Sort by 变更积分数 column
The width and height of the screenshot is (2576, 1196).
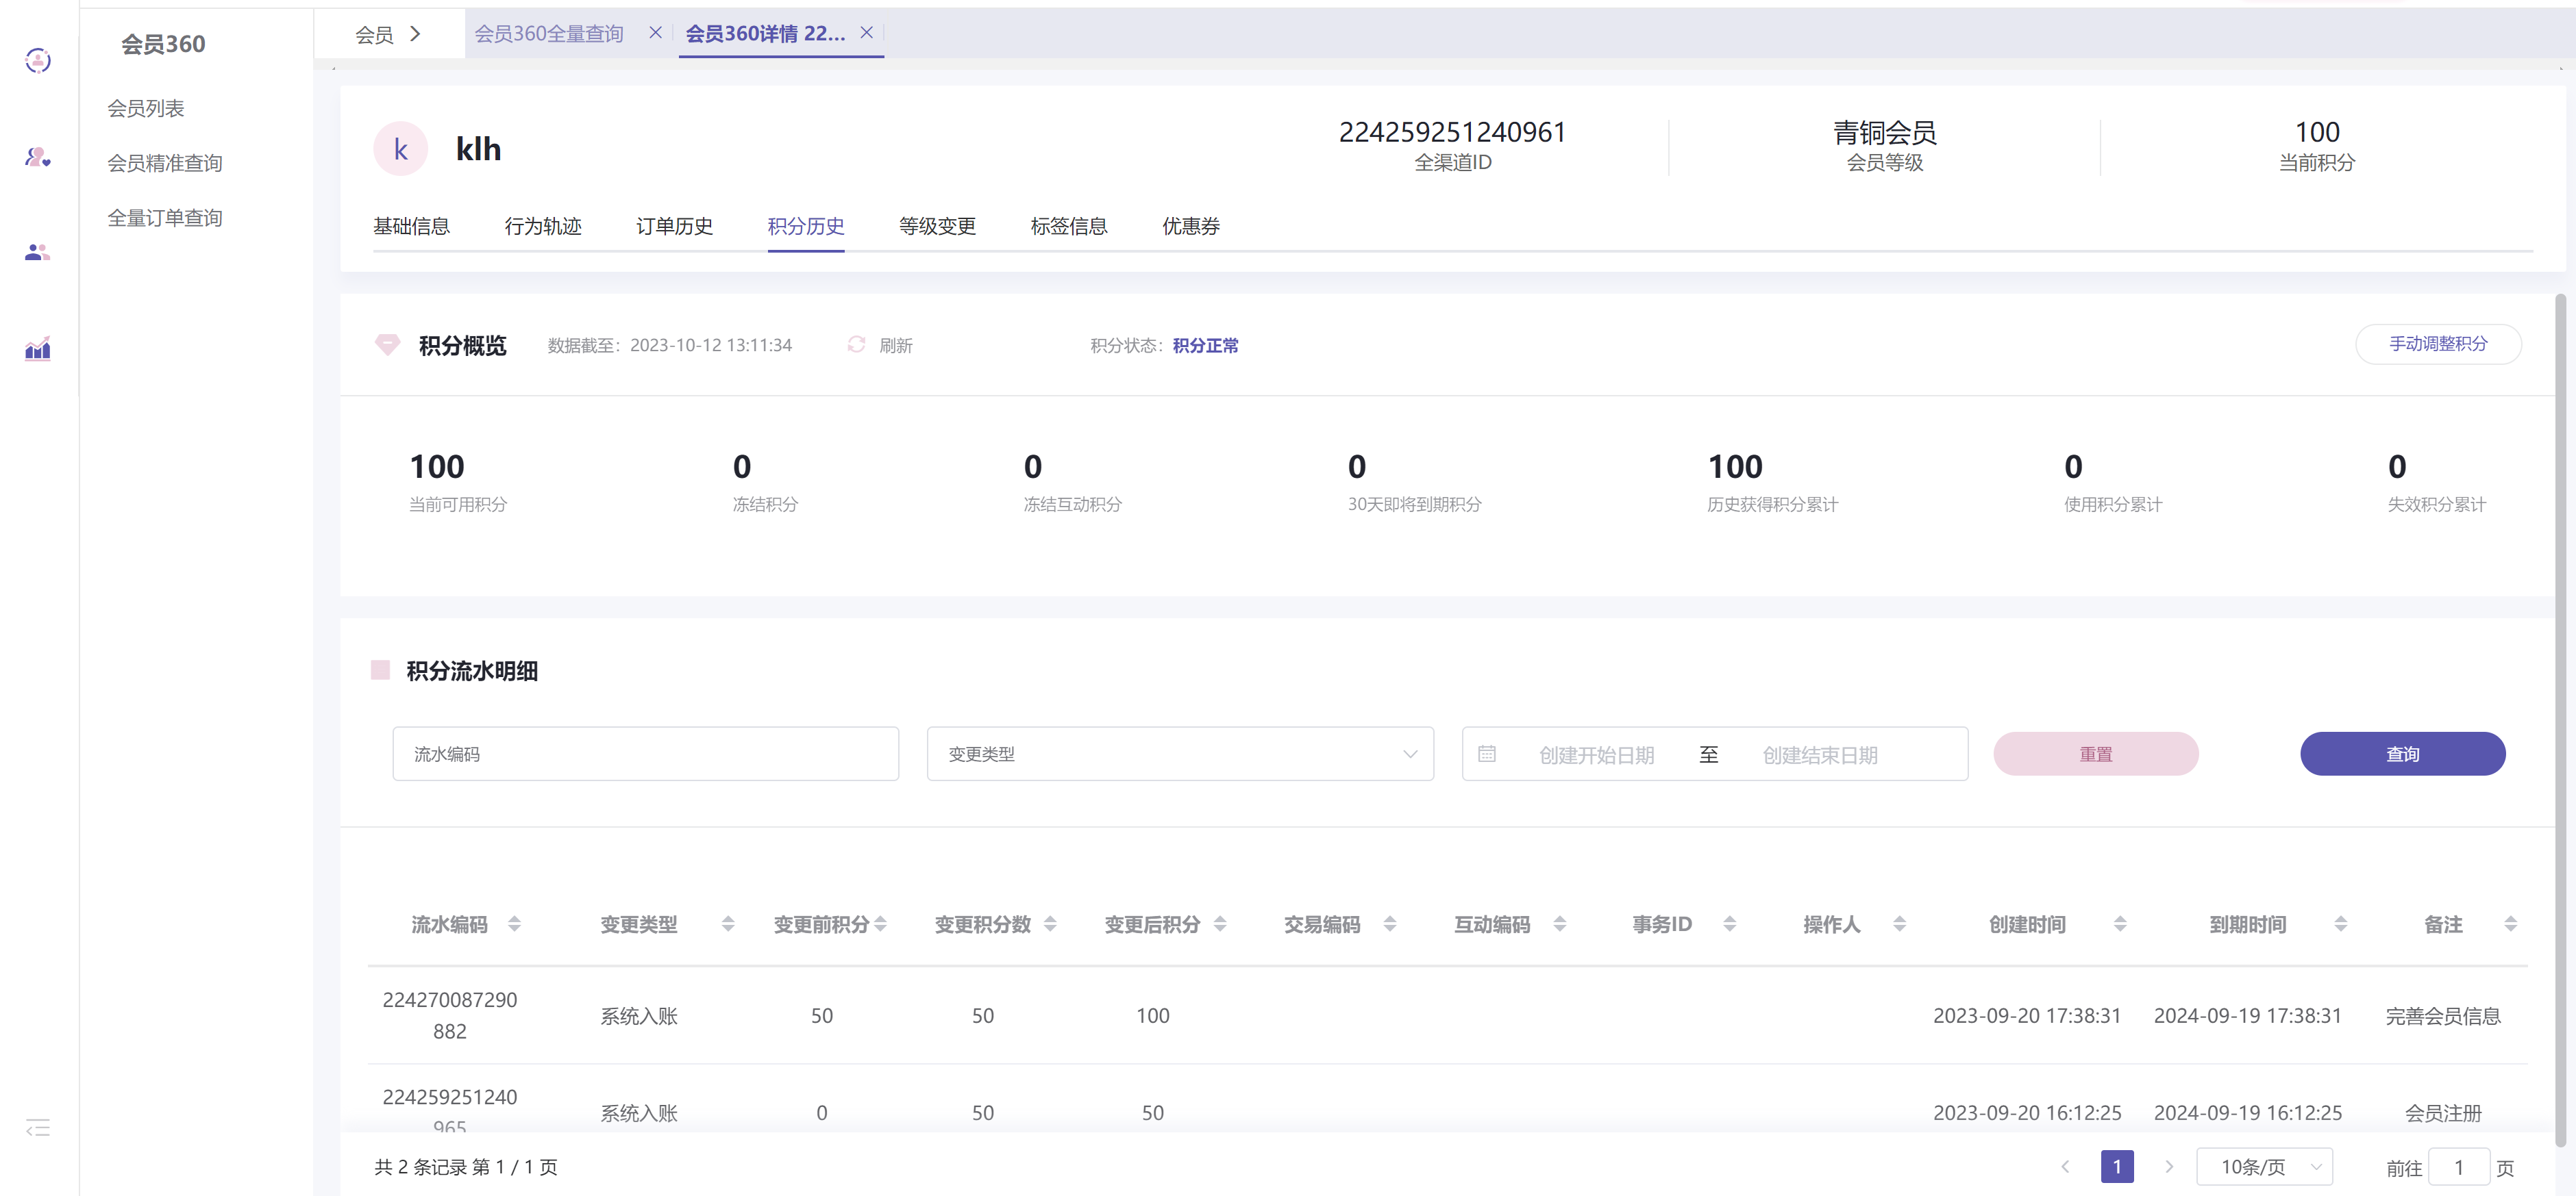(x=1050, y=924)
